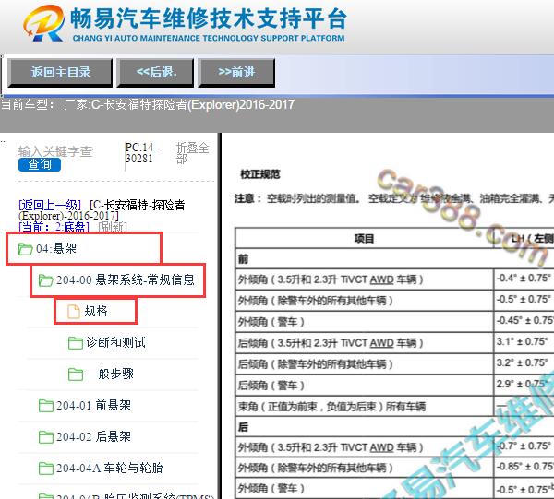Image resolution: width=554 pixels, height=499 pixels.
Task: Click the 刷新 refresh link
Action: [113, 226]
